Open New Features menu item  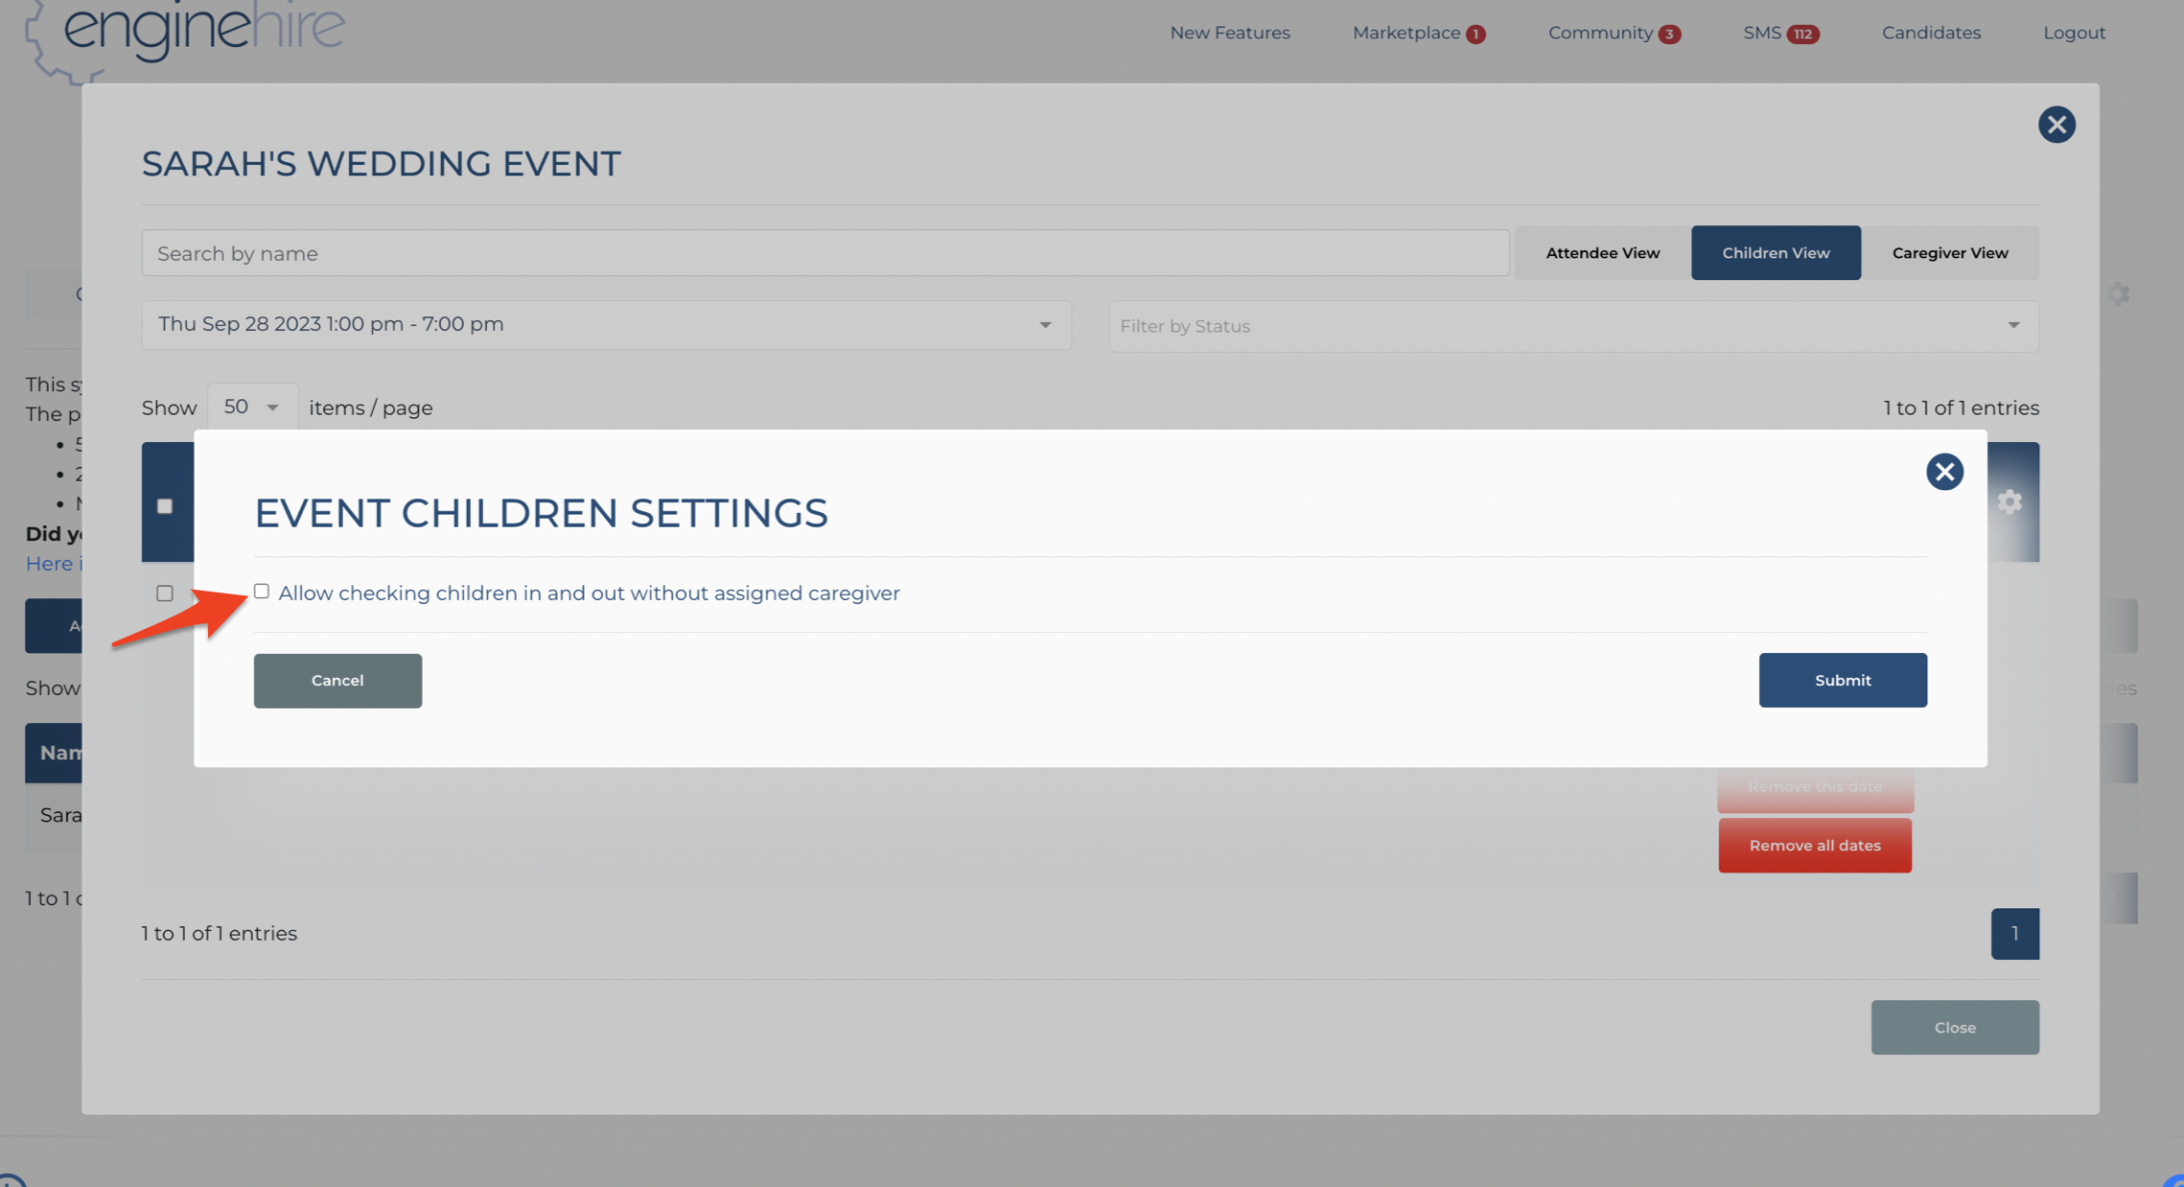pyautogui.click(x=1229, y=33)
